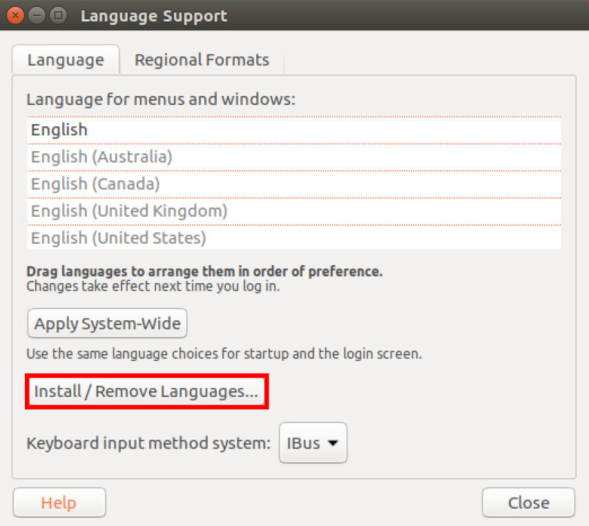Click the startup and login screen description text
Image resolution: width=589 pixels, height=526 pixels.
(x=224, y=355)
